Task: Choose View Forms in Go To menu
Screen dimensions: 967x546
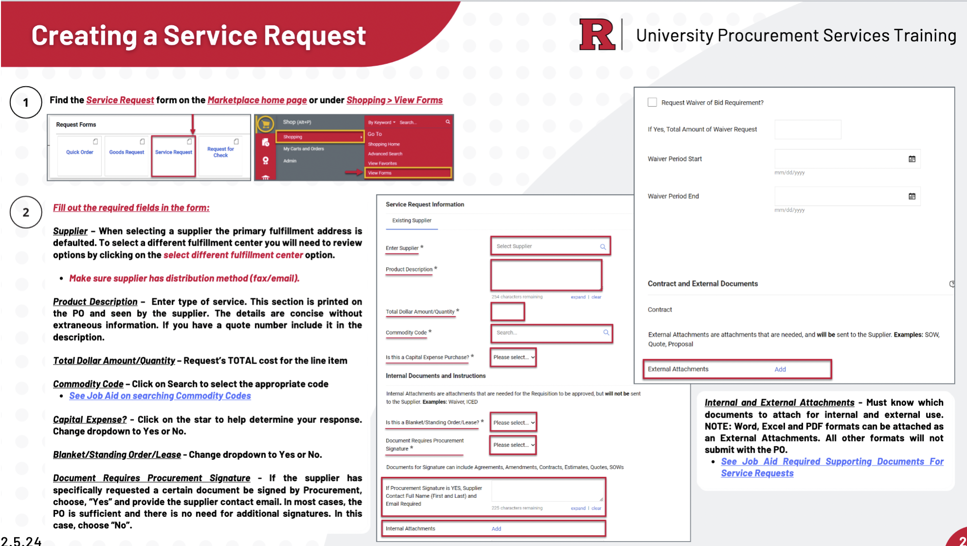Action: 408,173
